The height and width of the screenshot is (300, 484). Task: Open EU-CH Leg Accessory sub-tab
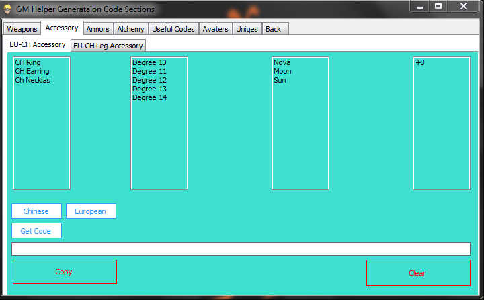[x=108, y=46]
